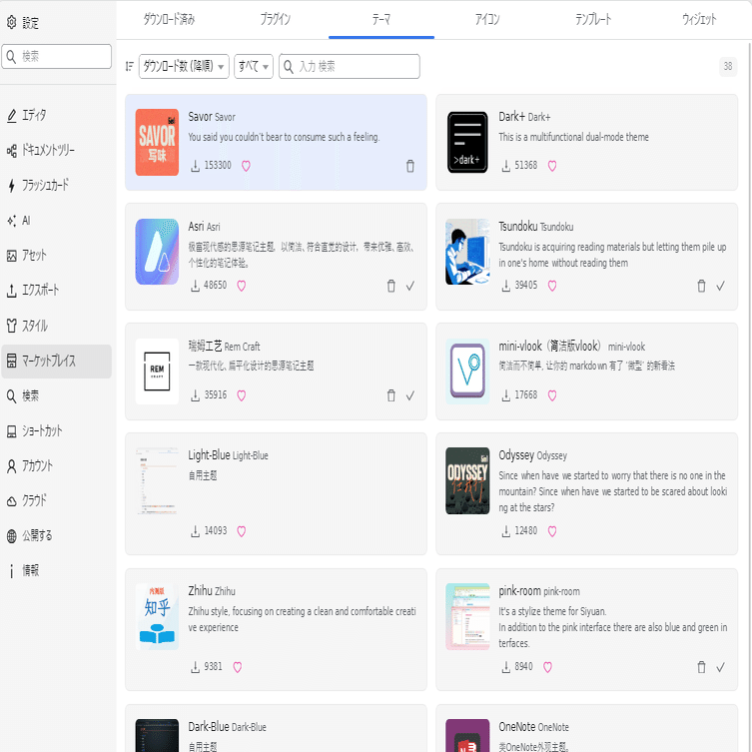752x752 pixels.
Task: Open the ウィジェット tab
Action: [699, 19]
